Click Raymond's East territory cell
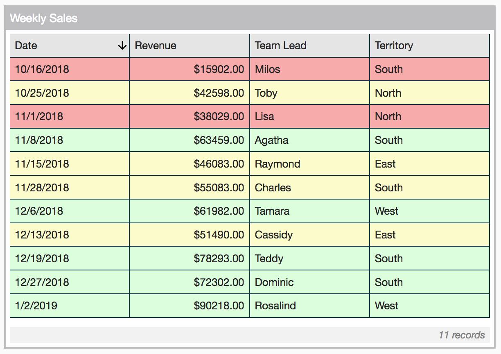 tap(385, 164)
